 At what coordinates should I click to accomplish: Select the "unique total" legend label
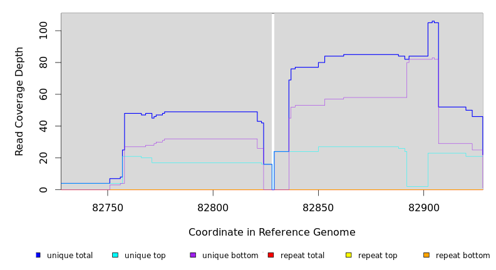[70, 256]
